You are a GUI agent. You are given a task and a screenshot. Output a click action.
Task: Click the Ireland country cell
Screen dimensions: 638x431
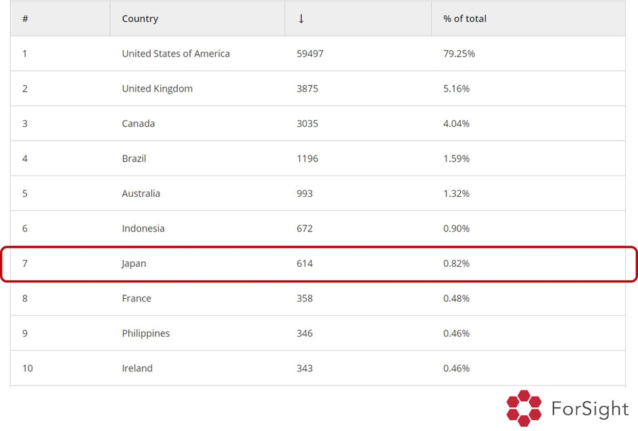(x=137, y=369)
